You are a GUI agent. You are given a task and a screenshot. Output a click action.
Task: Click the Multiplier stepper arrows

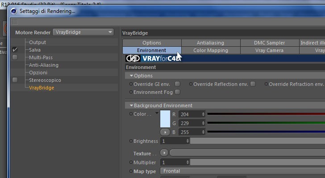pyautogui.click(x=187, y=162)
